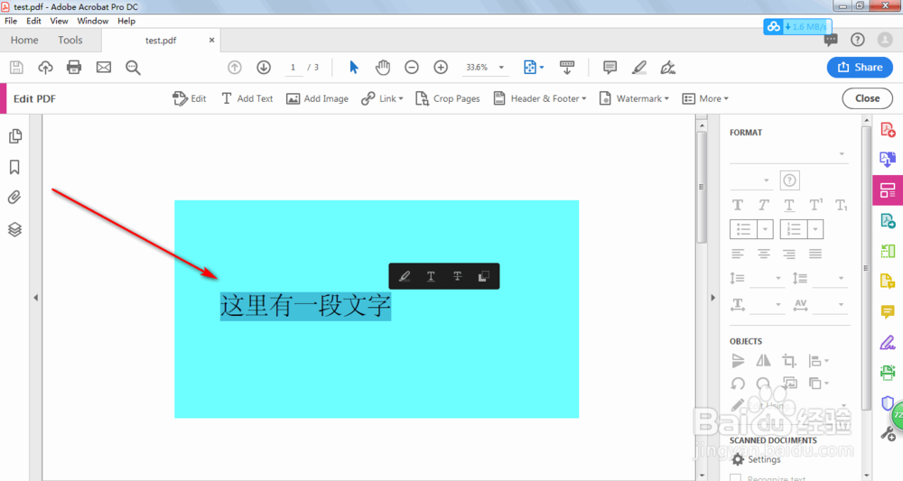This screenshot has width=903, height=481.
Task: Click the page number input field
Action: [293, 68]
